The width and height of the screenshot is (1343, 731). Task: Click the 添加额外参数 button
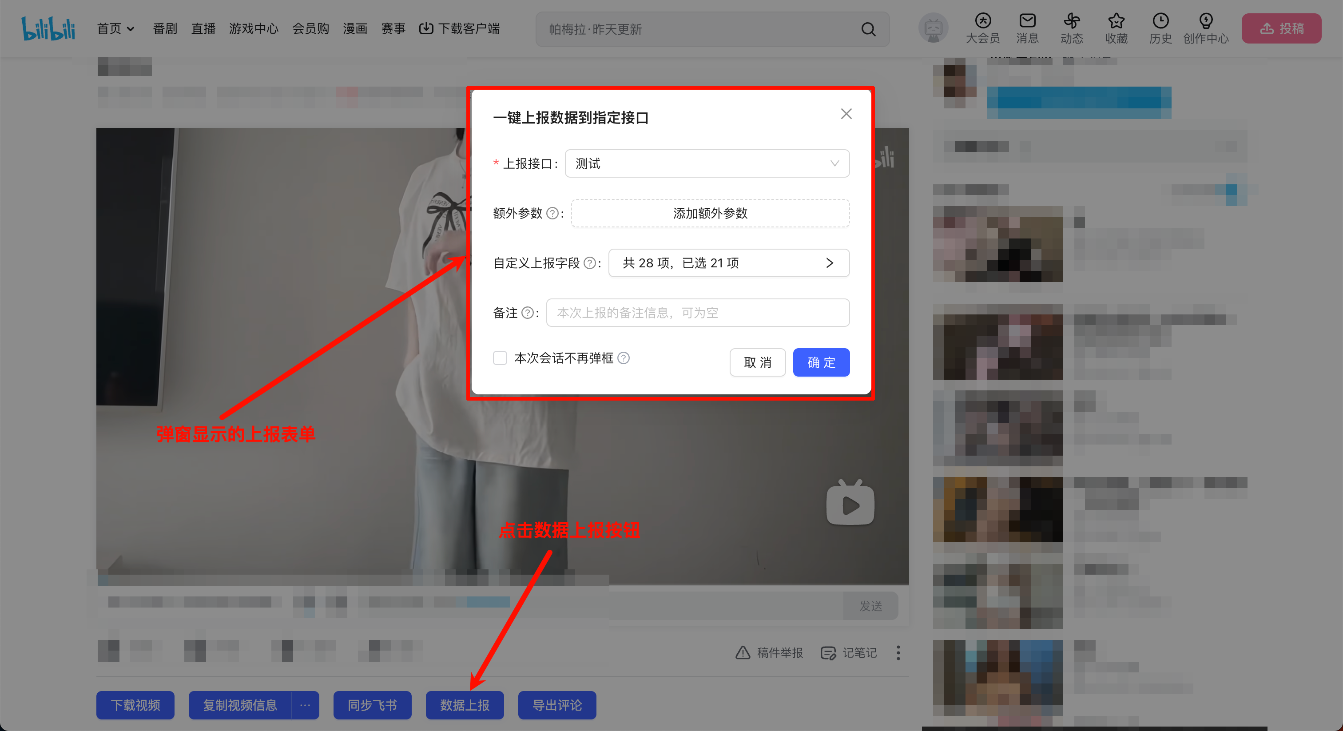(710, 213)
